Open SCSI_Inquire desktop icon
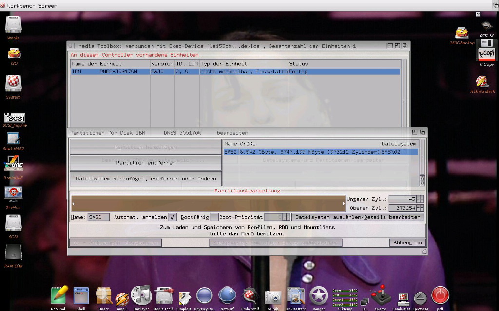 tap(15, 118)
